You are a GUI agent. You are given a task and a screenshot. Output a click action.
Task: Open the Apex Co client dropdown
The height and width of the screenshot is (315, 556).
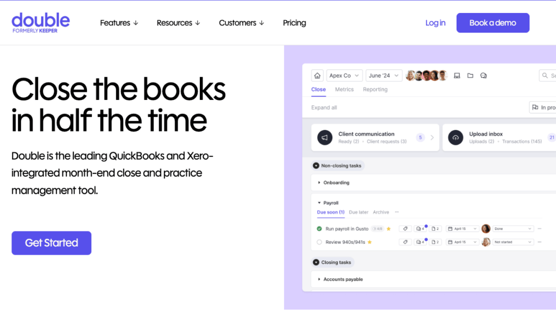pyautogui.click(x=344, y=75)
